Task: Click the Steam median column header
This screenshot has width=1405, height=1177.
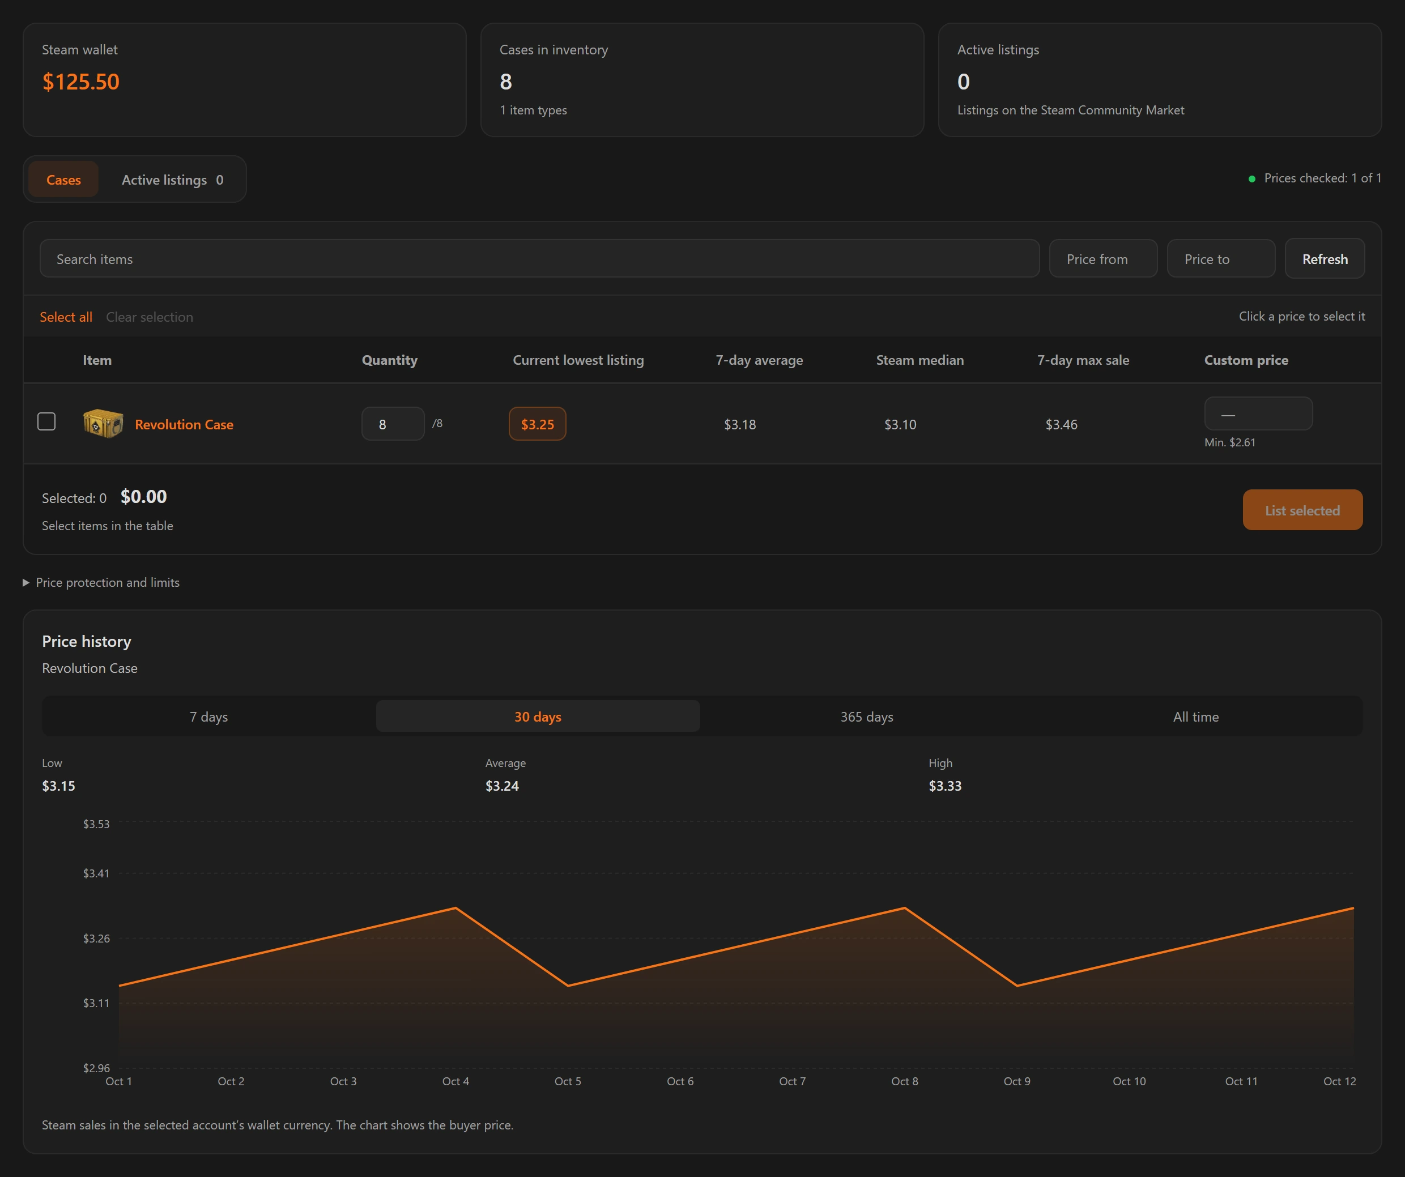Action: [x=920, y=360]
